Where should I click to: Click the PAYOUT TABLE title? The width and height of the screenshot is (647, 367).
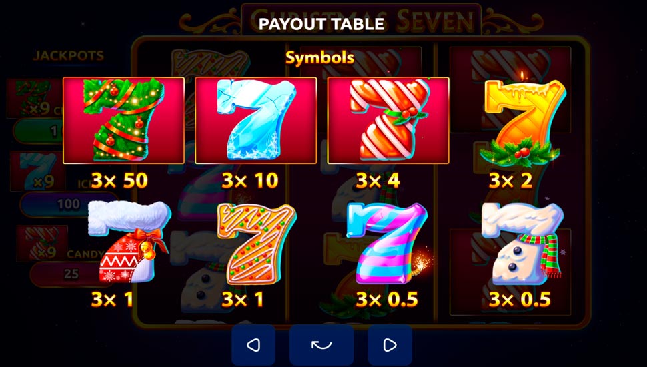(321, 24)
